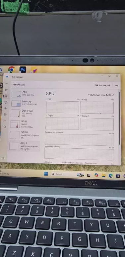Open the Windows Start menu

pyautogui.click(x=46, y=174)
